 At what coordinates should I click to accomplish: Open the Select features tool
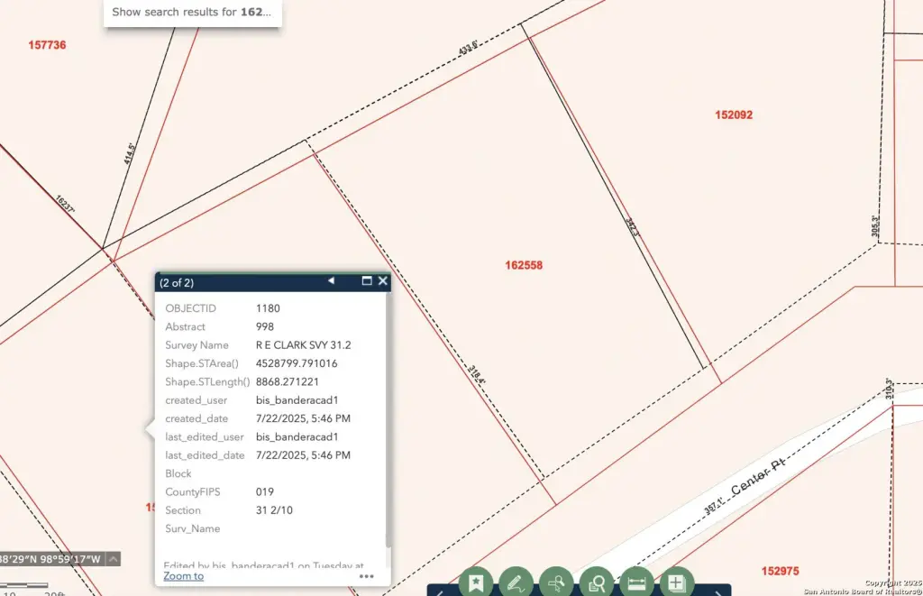[556, 582]
